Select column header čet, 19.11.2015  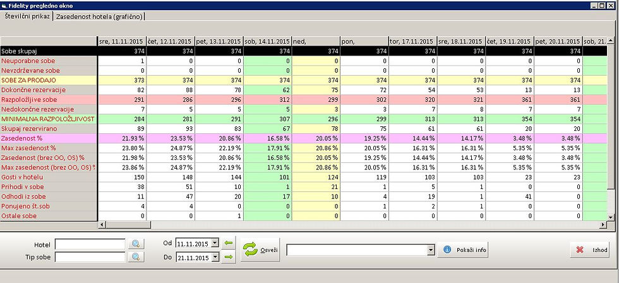510,41
